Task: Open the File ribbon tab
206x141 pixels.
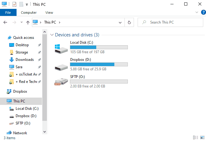Action: [x=8, y=13]
